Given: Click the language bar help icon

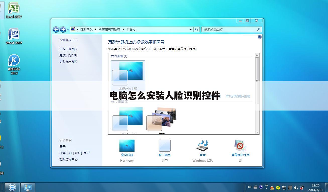Looking at the screenshot, I should (x=261, y=187).
